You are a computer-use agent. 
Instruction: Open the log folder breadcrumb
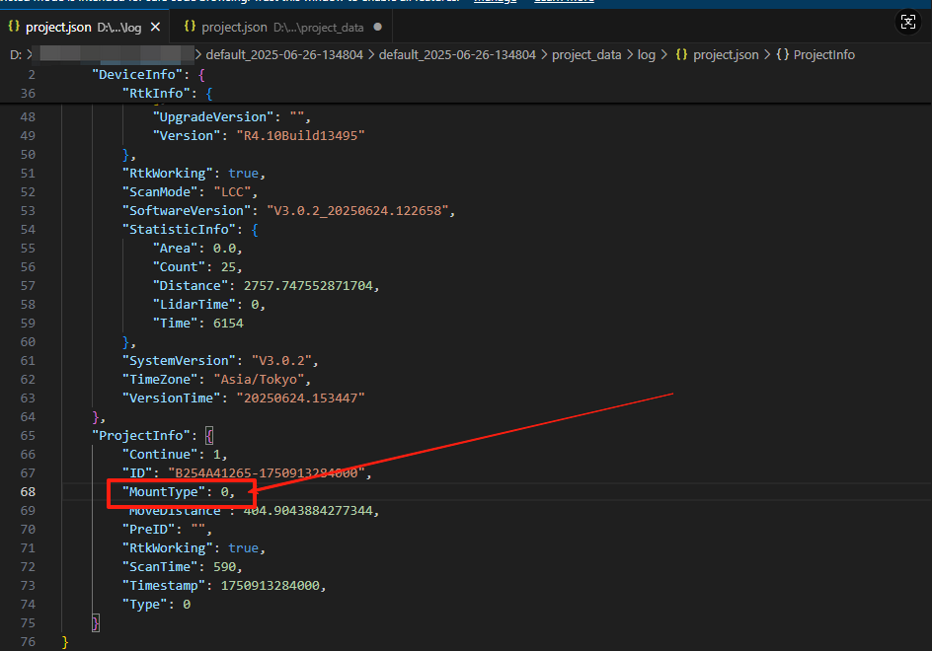[x=646, y=54]
